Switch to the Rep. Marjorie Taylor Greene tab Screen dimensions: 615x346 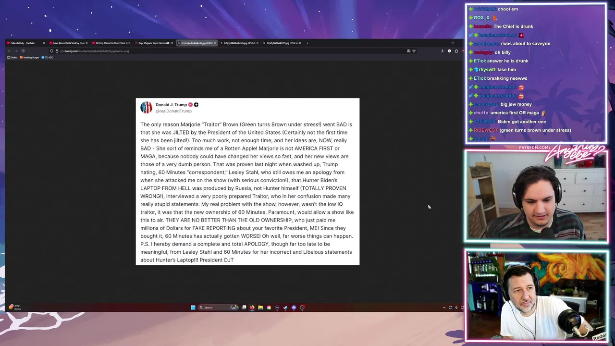pyautogui.click(x=154, y=43)
